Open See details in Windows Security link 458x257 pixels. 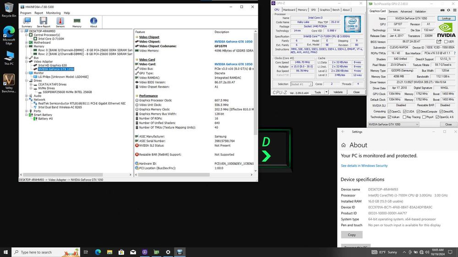tap(364, 166)
